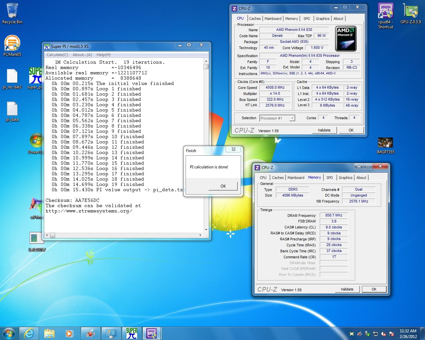
Task: Select Caches tab in bottom CPU-Z
Action: [x=278, y=178]
